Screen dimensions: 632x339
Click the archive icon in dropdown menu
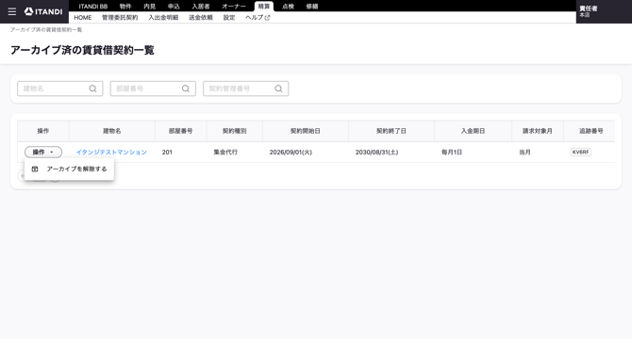35,169
